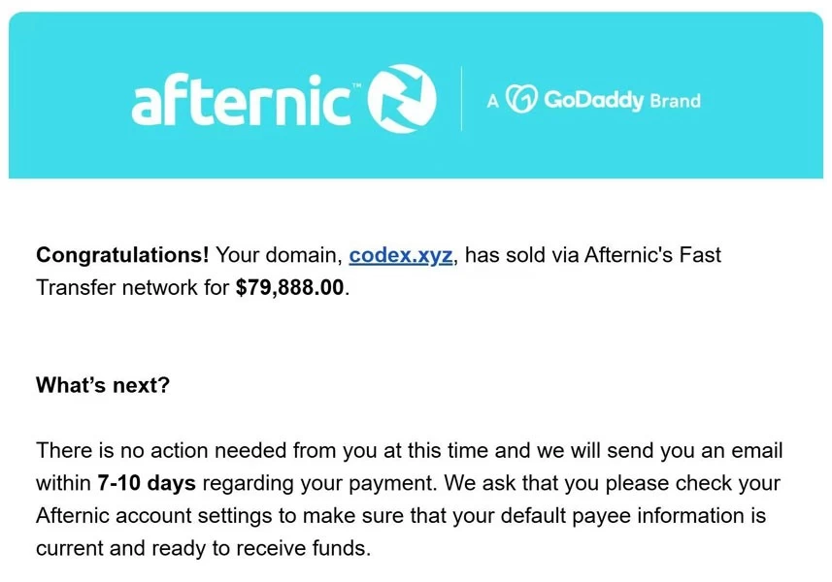The width and height of the screenshot is (832, 582).
Task: Click the GoDaddy heart logo icon
Action: (521, 99)
